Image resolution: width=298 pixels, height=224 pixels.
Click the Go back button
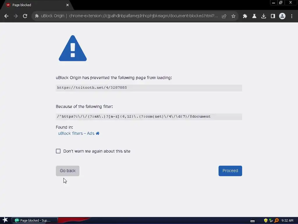68,171
